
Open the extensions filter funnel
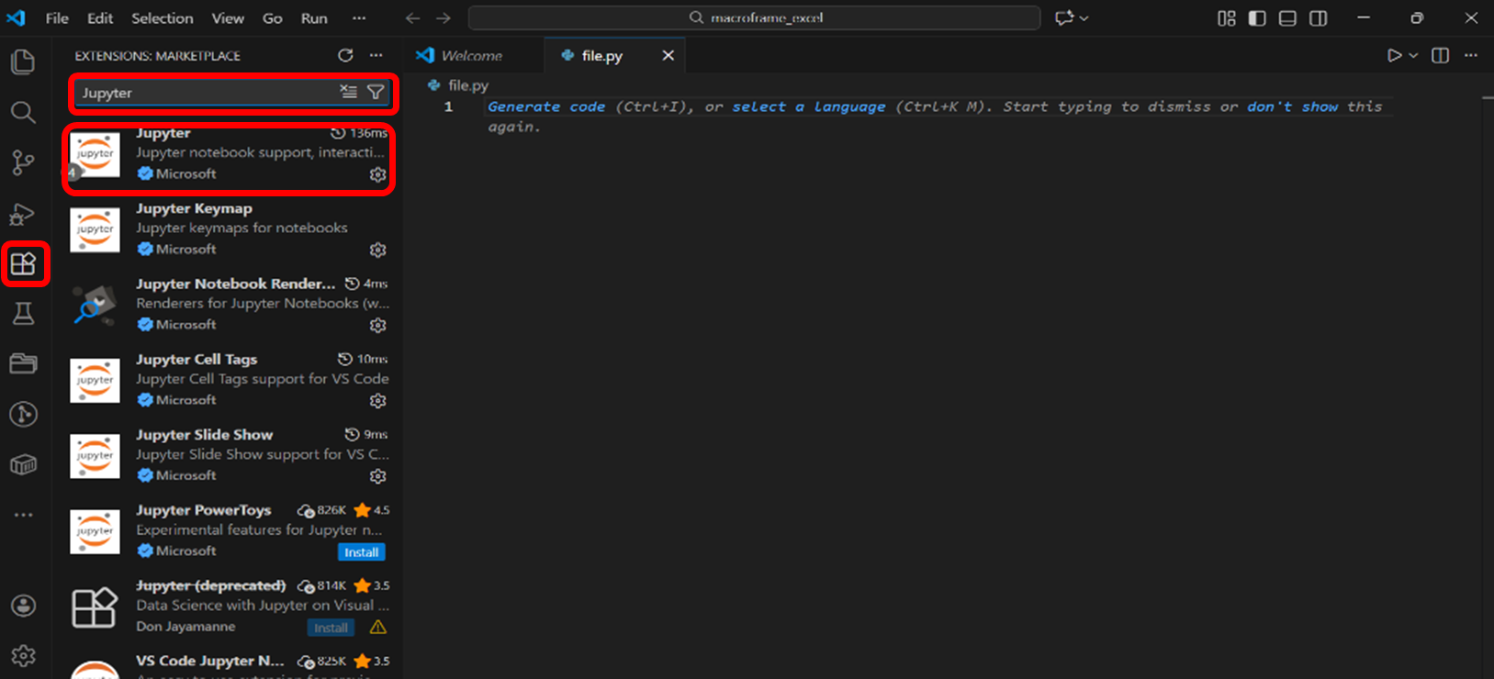(376, 92)
